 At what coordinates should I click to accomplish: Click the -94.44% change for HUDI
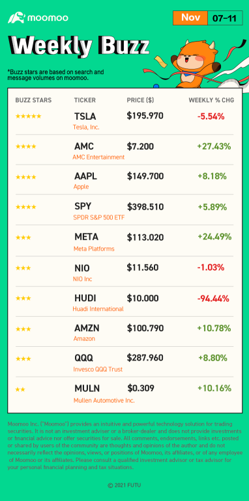[213, 299]
